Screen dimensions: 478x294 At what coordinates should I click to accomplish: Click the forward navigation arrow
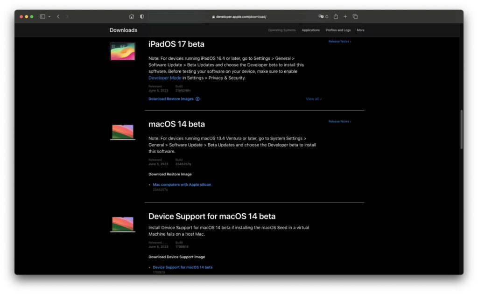(x=68, y=16)
